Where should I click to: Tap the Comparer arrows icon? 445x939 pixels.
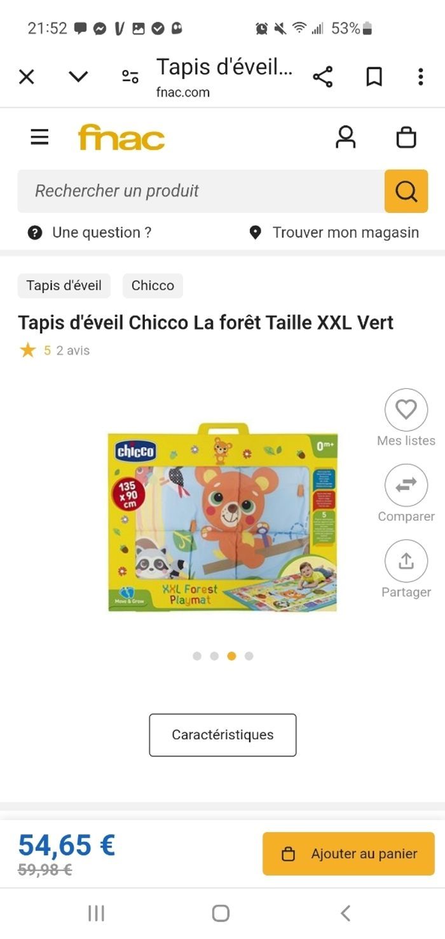click(x=406, y=485)
